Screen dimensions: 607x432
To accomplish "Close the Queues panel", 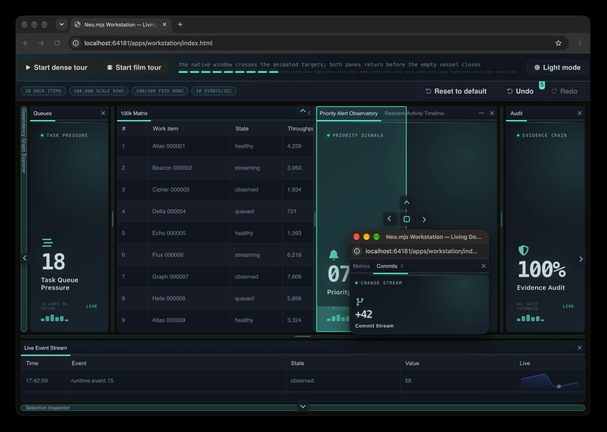I will click(x=103, y=113).
